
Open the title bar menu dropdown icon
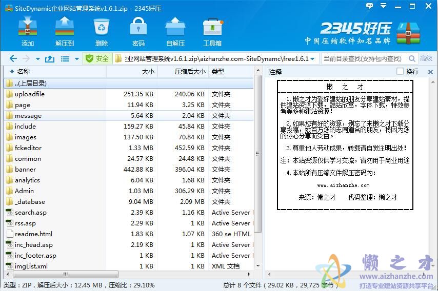click(x=383, y=6)
